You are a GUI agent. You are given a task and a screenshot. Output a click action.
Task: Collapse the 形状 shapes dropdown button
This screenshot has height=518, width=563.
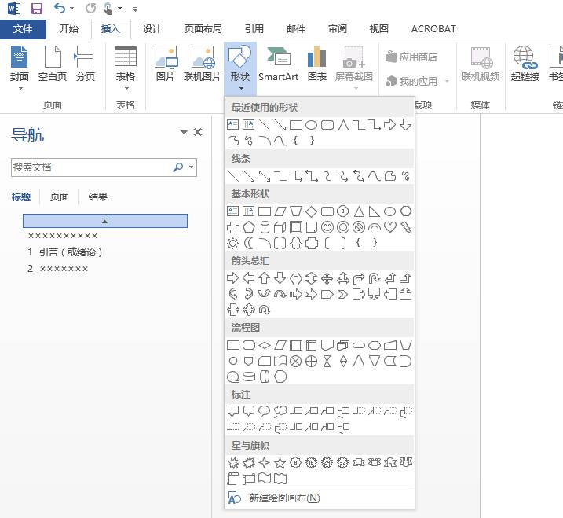(x=240, y=68)
